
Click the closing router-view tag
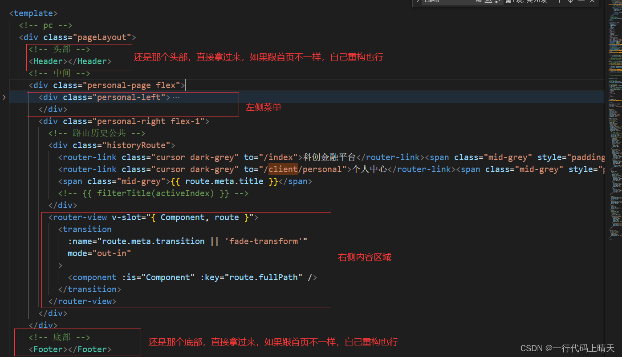tap(82, 301)
